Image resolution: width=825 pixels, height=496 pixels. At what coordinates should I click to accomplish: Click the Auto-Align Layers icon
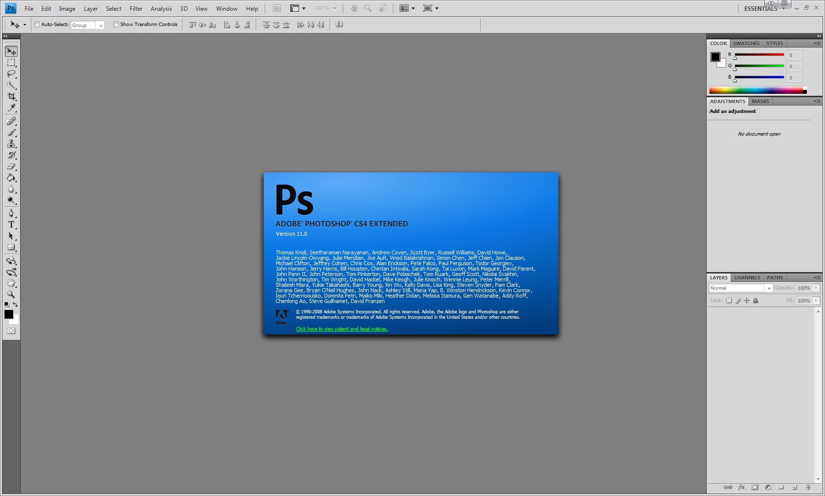click(x=339, y=25)
